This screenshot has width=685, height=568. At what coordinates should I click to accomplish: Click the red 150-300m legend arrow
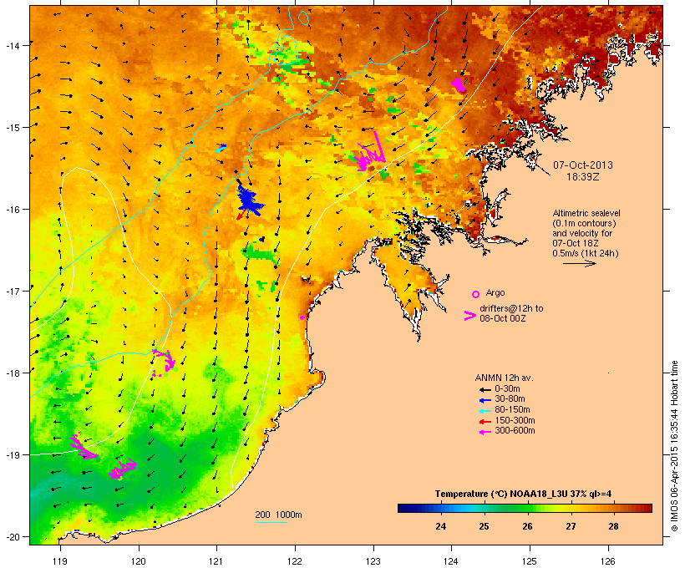485,421
